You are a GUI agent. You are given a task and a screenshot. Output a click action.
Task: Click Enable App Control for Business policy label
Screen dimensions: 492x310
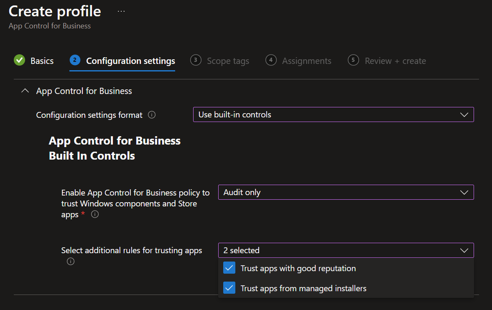[x=135, y=203]
